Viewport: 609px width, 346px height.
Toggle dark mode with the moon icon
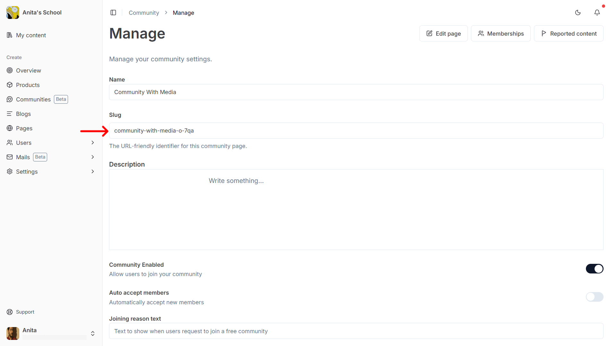pyautogui.click(x=578, y=13)
